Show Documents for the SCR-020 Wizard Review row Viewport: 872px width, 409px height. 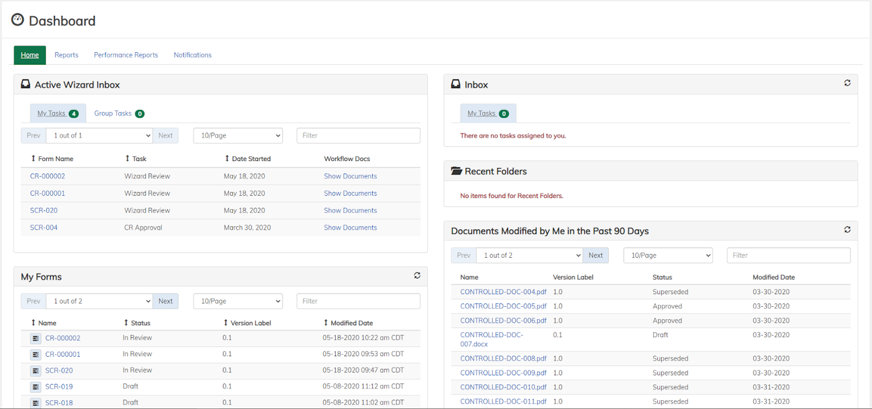[350, 211]
